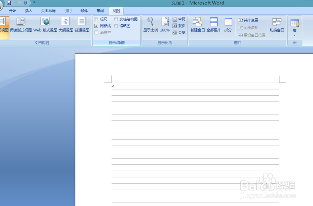Open the Customize Quick Access Toolbar dropdown
This screenshot has height=206, width=313.
[34, 3]
